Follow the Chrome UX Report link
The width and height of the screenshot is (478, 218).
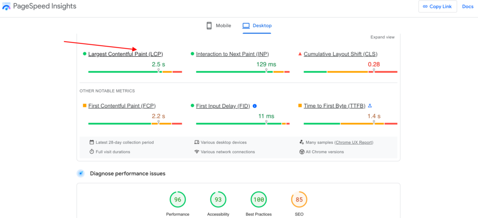point(353,142)
